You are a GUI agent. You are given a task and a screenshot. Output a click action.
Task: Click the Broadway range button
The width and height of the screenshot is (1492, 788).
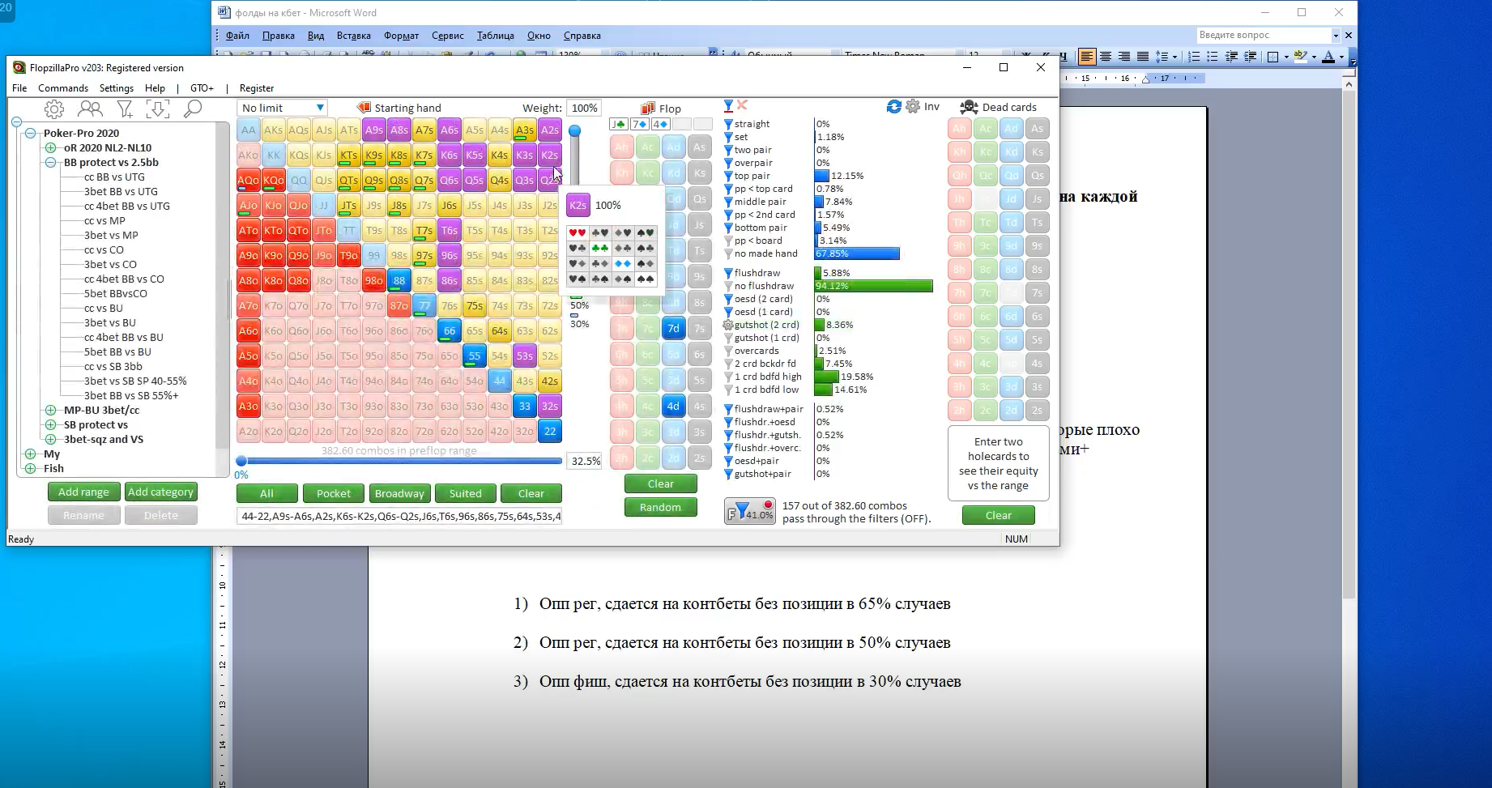coord(399,493)
